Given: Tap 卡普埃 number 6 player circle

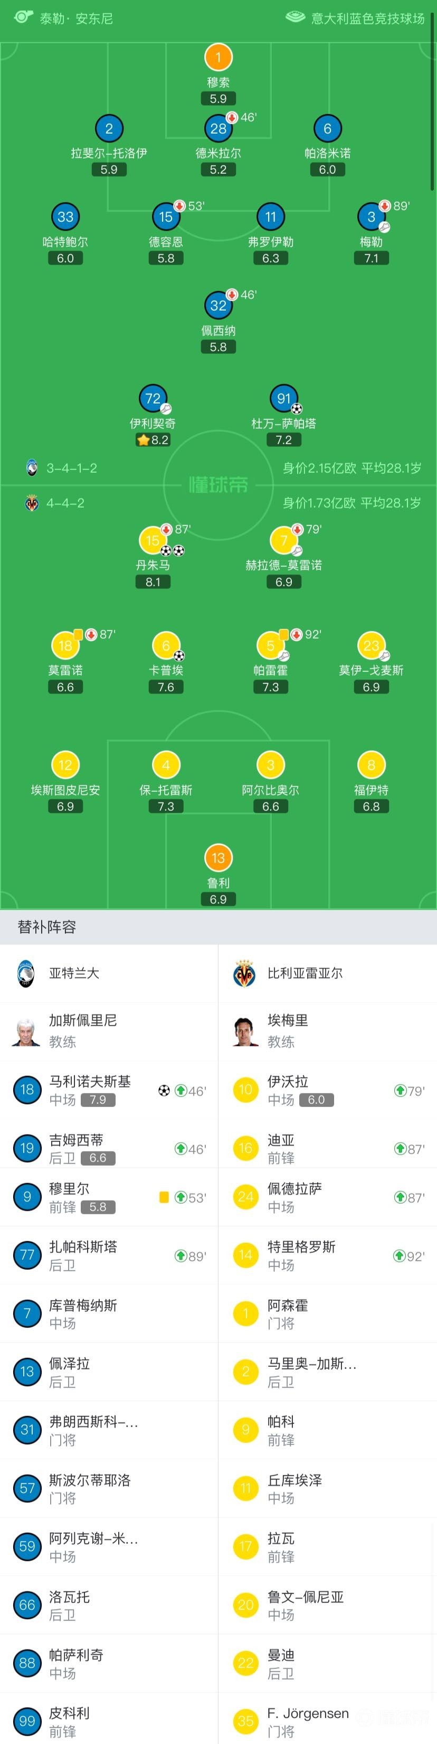Looking at the screenshot, I should pos(166,645).
